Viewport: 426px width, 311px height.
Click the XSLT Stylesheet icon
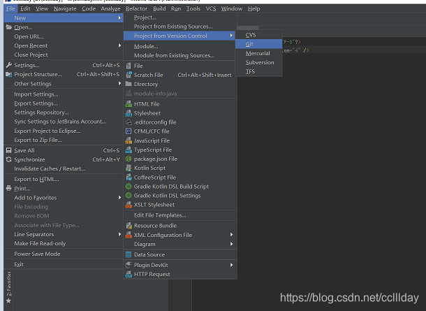[x=128, y=205]
